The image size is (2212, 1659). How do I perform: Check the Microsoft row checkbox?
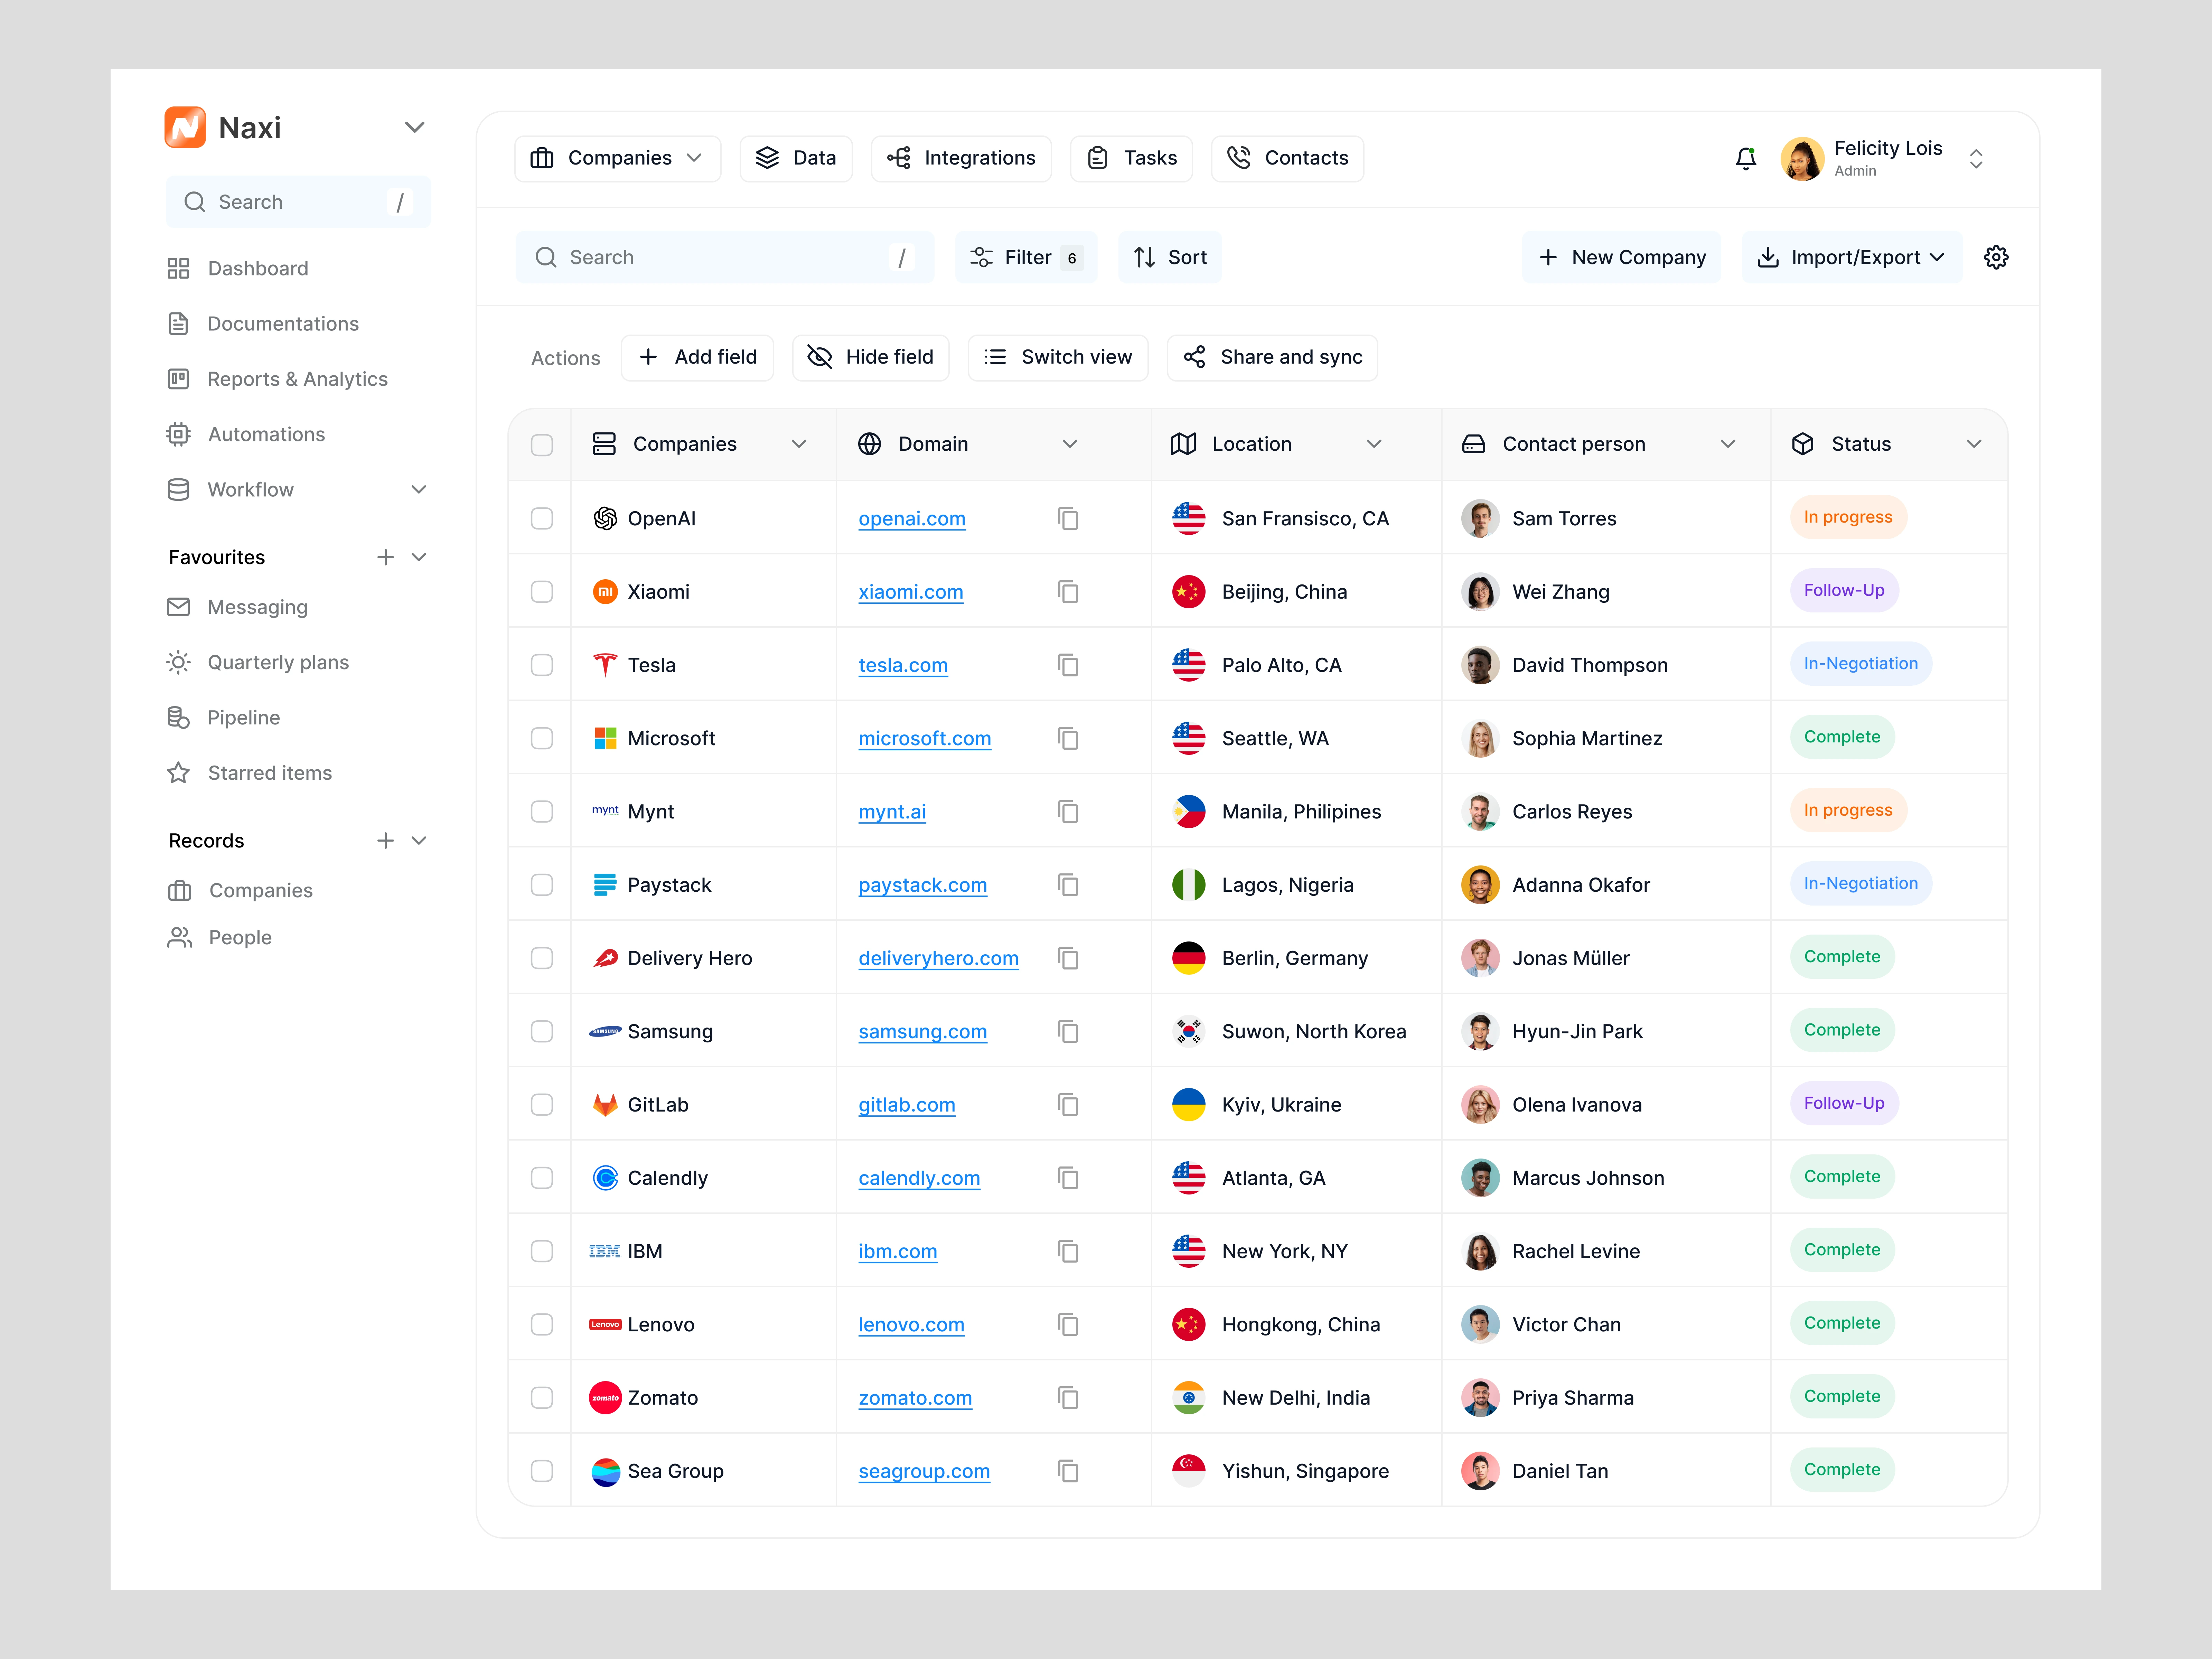542,738
